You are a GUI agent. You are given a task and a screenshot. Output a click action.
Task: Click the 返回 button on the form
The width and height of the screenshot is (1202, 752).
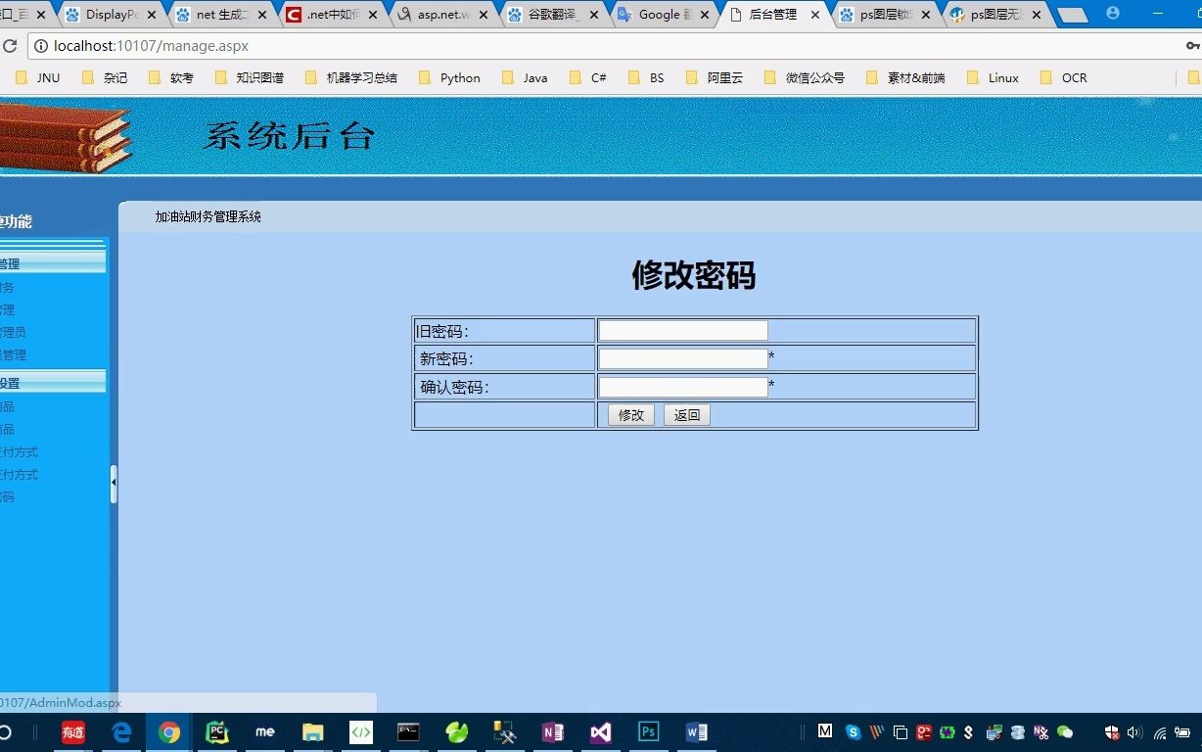(685, 414)
